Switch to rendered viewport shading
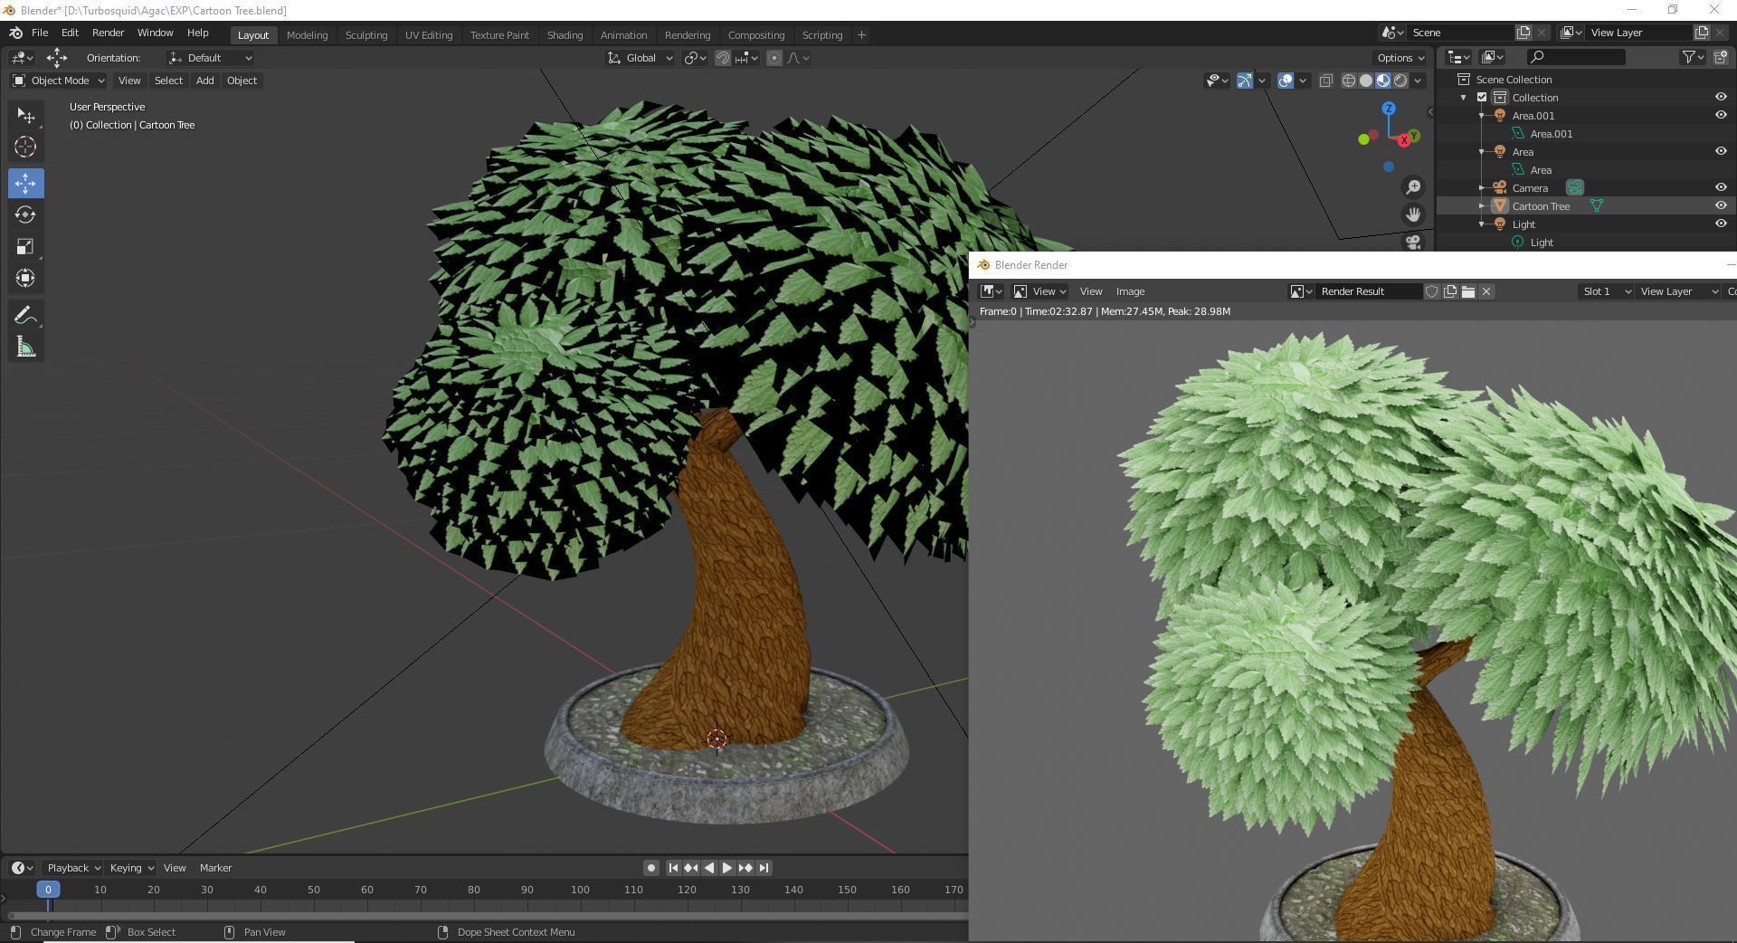The width and height of the screenshot is (1737, 943). click(1400, 81)
